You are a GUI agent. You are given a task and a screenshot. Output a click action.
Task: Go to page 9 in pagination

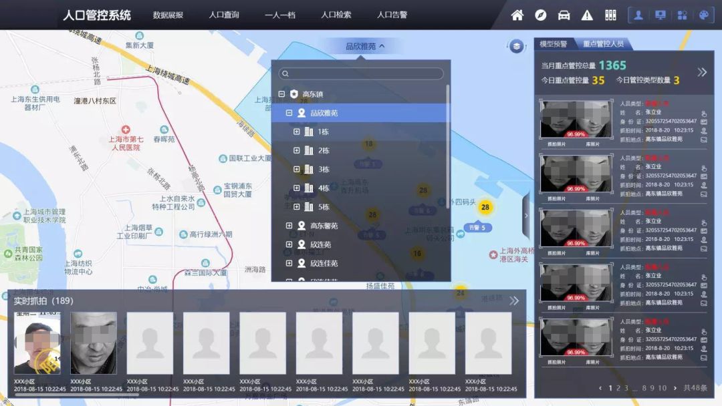pyautogui.click(x=652, y=389)
